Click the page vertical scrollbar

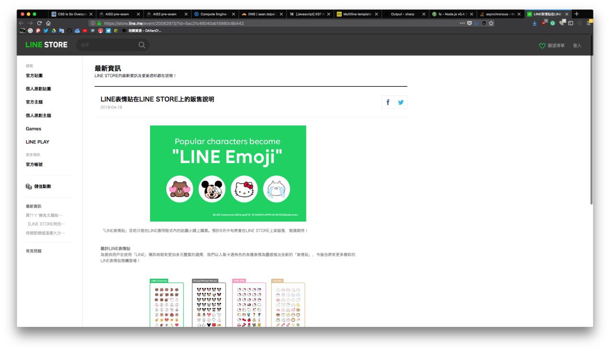tap(592, 119)
